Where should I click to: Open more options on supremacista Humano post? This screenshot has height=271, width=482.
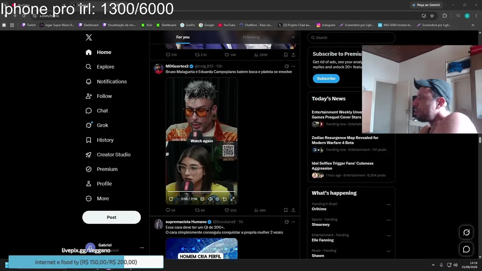(x=293, y=222)
